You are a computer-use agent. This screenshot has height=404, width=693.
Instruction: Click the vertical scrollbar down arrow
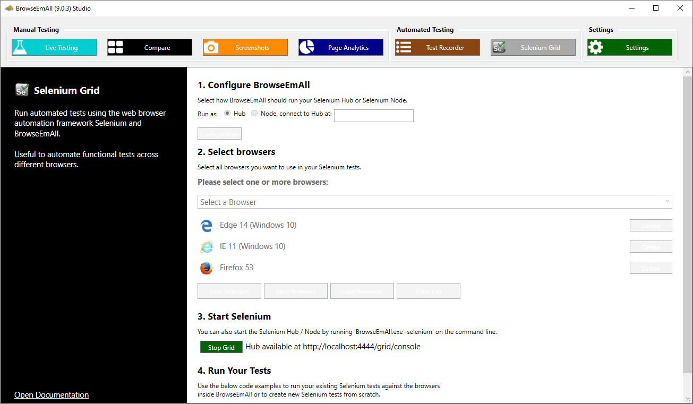pos(688,398)
